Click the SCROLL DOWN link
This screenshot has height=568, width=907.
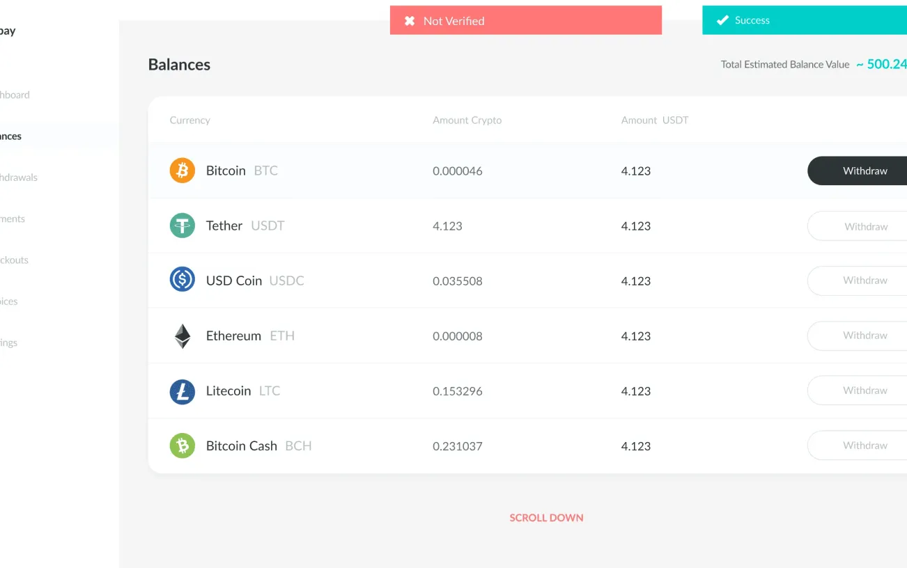point(546,518)
